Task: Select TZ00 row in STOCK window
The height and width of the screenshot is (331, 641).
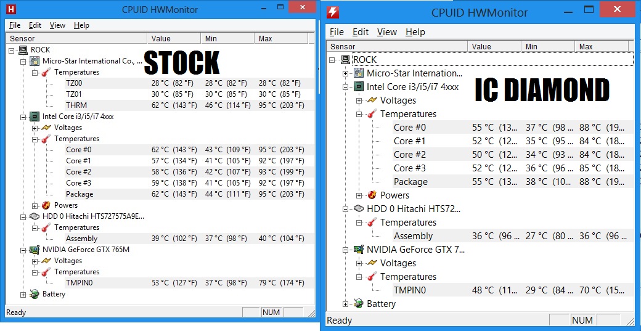Action: click(189, 83)
